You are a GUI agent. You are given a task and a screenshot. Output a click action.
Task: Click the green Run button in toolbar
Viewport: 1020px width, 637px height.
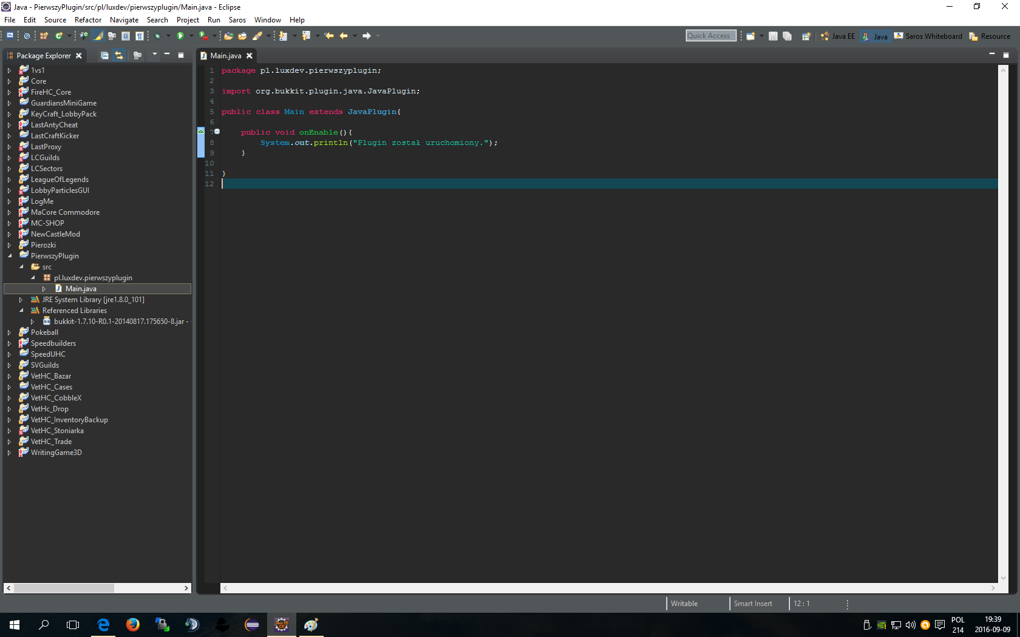click(x=180, y=36)
